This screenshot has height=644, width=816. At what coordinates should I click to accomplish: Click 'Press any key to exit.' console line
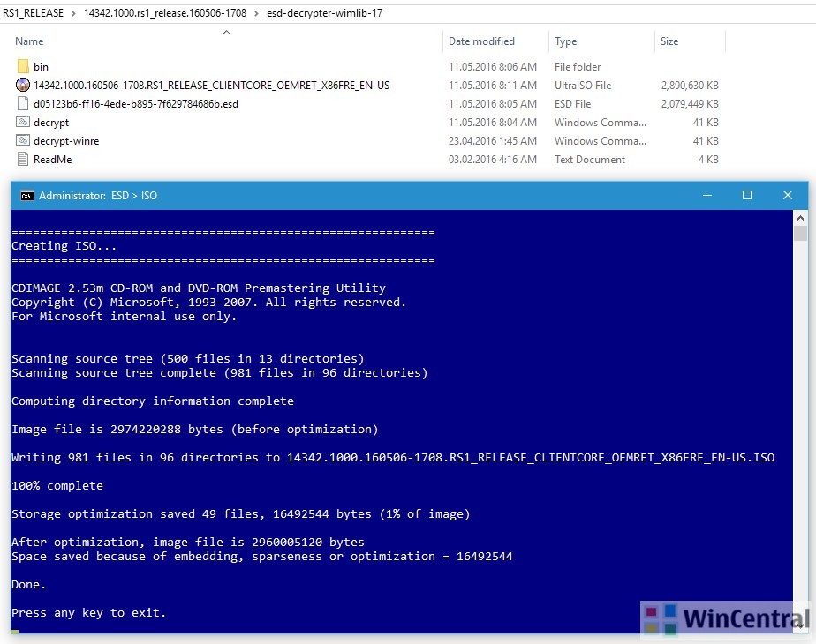tap(88, 613)
